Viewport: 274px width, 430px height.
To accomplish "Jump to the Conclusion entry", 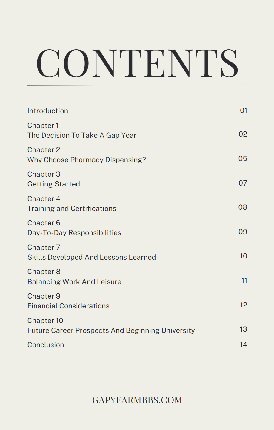I will 46,345.
